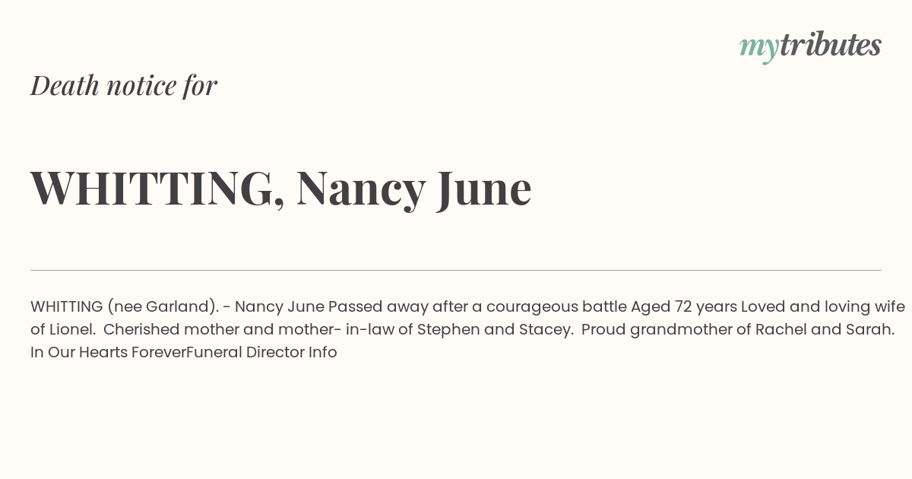Click "June" in the large title
This screenshot has height=479, width=912.
[x=483, y=189]
